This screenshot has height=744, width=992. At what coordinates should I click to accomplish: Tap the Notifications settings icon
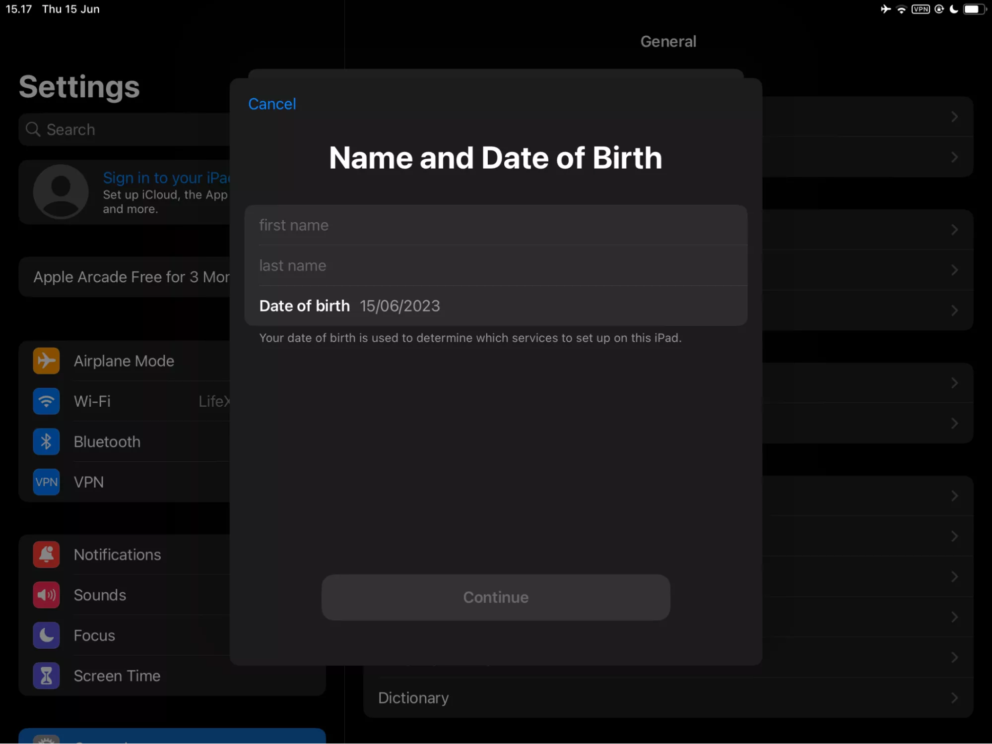pos(47,554)
